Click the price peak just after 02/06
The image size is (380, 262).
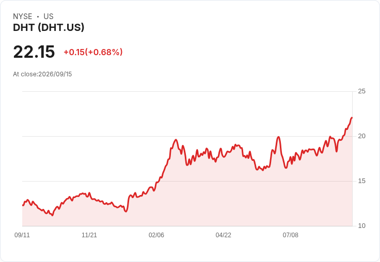click(x=176, y=140)
